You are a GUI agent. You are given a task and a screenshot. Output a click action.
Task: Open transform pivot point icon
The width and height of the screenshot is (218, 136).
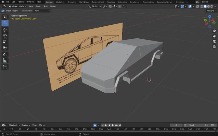tap(105, 6)
